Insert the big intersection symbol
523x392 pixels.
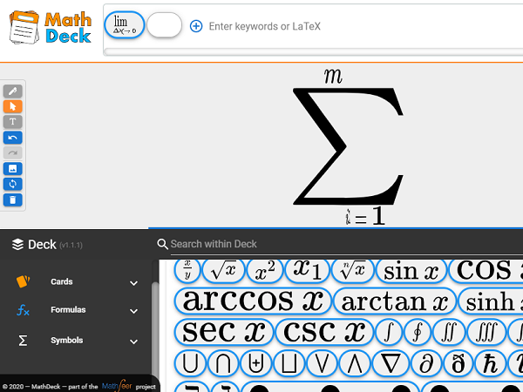coord(223,363)
